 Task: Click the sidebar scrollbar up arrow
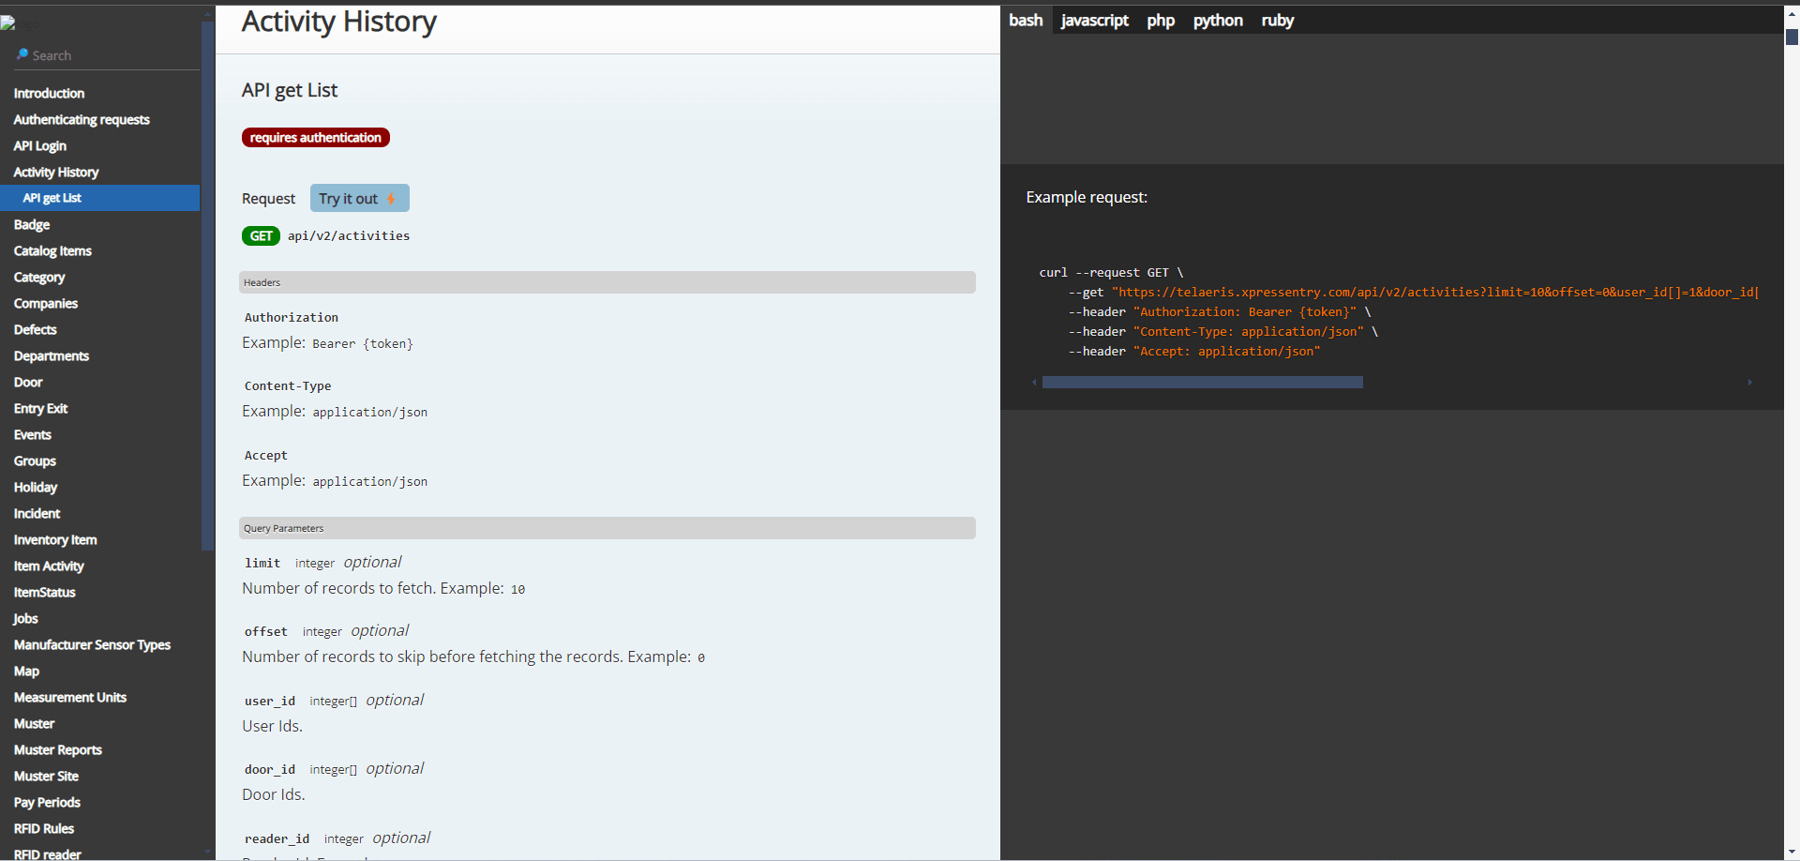point(207,13)
